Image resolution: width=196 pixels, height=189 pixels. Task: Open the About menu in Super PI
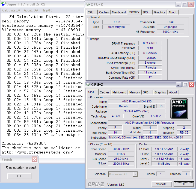pyautogui.click(x=31, y=10)
